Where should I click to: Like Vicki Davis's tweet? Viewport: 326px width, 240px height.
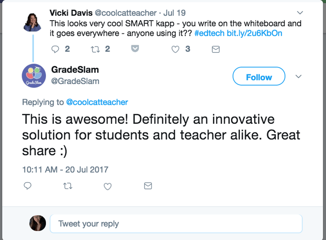coord(175,49)
